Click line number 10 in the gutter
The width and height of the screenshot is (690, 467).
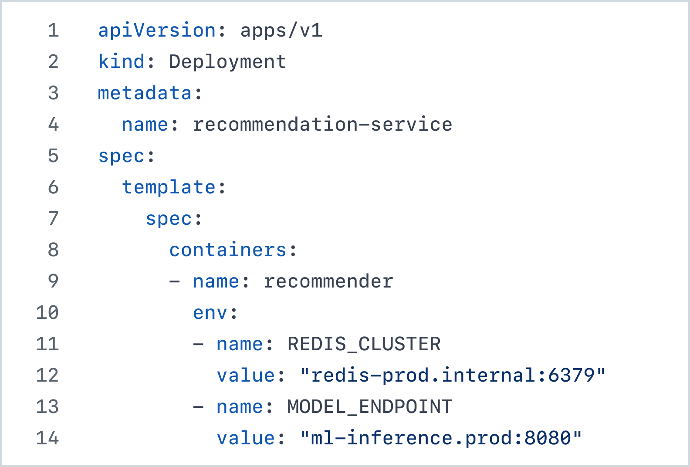tap(47, 313)
